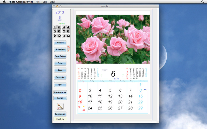
Task: Click day 16 in the calendar
Action: point(80,102)
